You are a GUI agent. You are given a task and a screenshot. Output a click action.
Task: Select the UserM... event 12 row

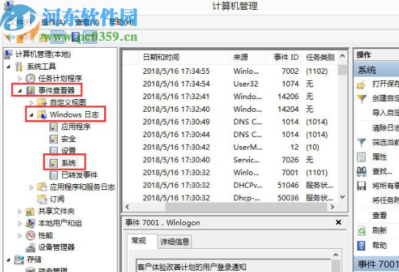(x=230, y=147)
